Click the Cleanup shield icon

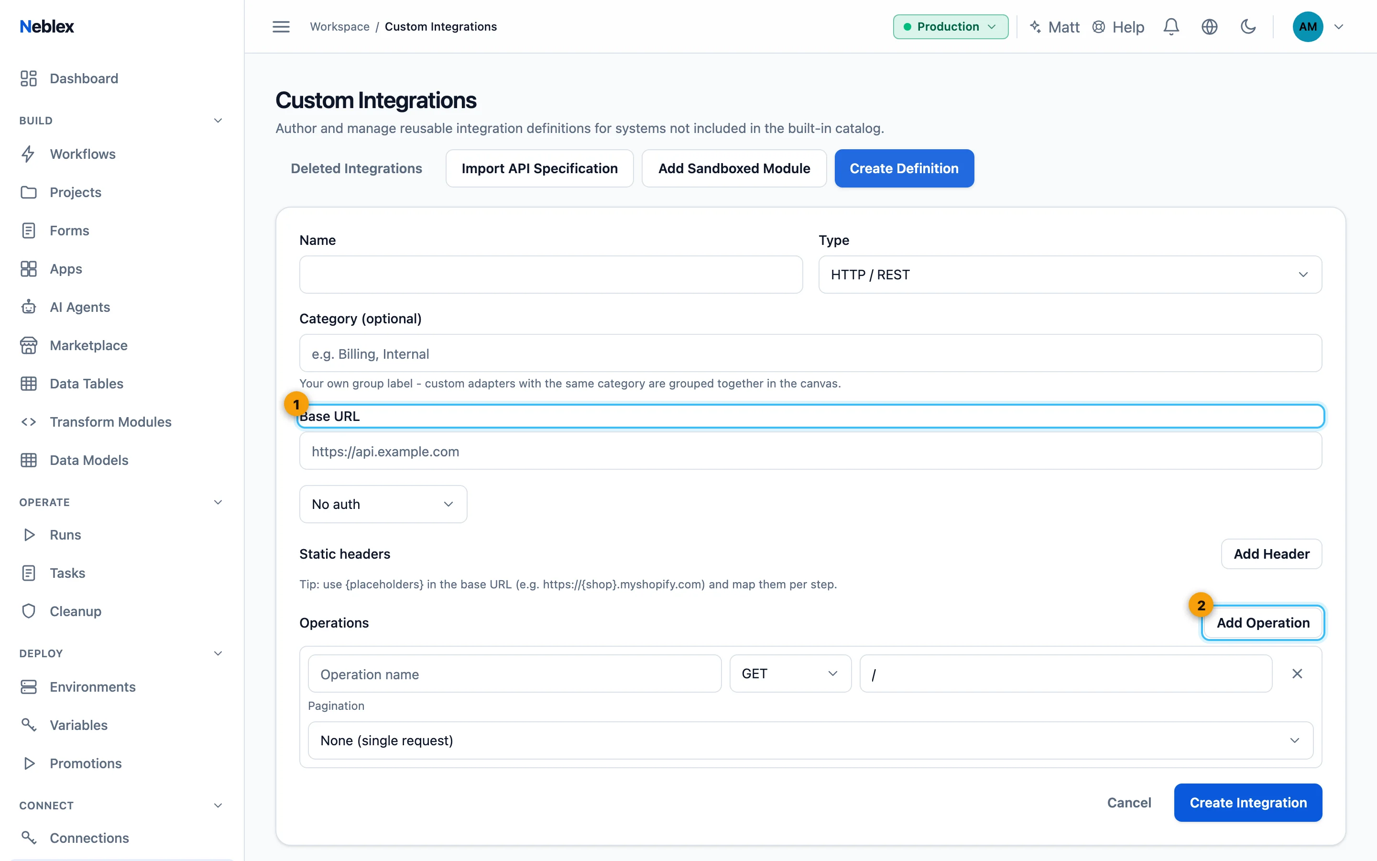coord(29,612)
